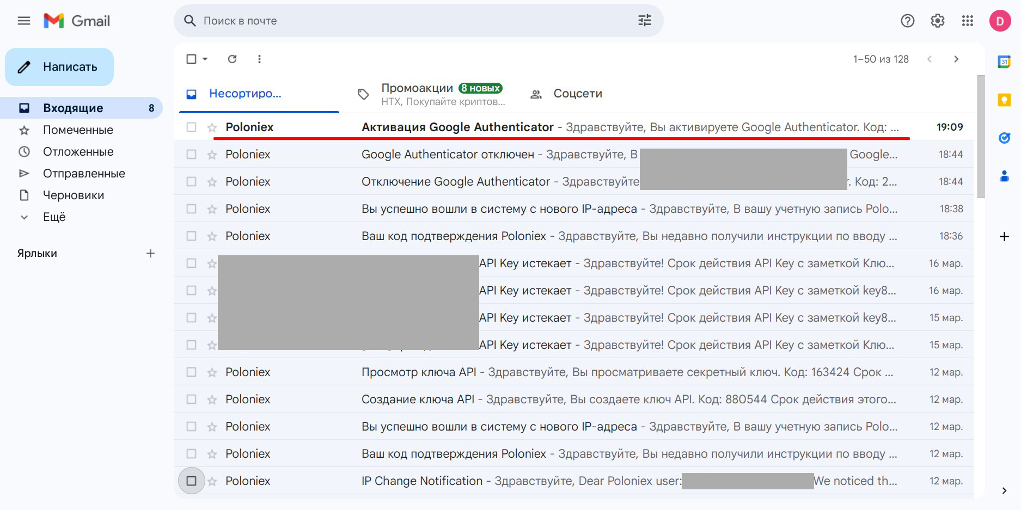Viewport: 1021px width, 510px height.
Task: Check the 18:36 Ваш код подтверждения email
Action: [191, 236]
